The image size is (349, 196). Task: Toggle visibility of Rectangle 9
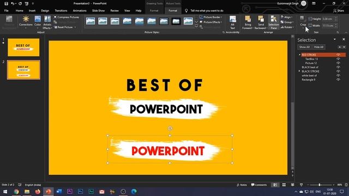(x=338, y=79)
